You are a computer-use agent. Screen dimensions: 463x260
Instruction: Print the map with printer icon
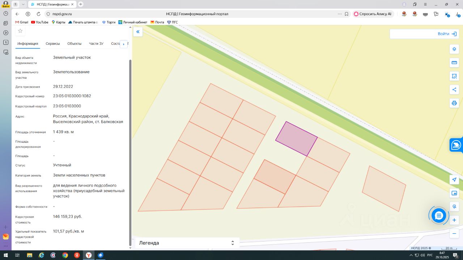click(454, 103)
